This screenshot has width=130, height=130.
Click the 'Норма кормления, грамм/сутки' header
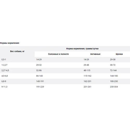82,49
